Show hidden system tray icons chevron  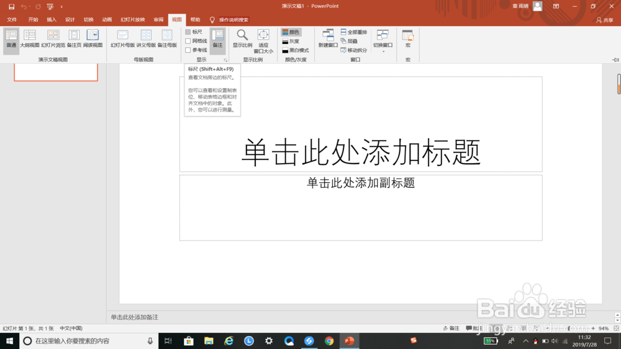tap(525, 341)
